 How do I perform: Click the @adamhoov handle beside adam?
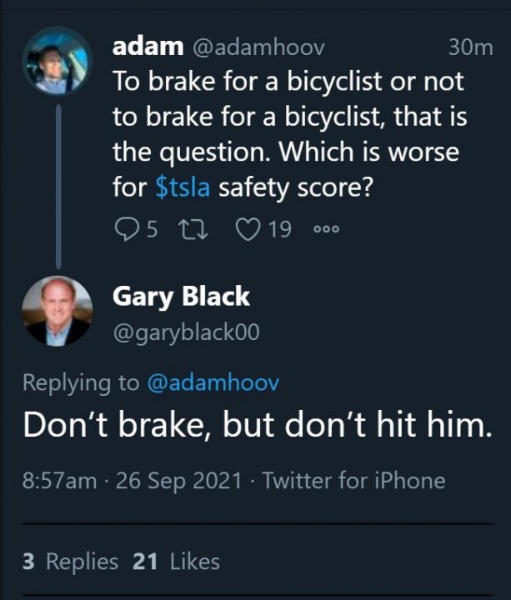pos(259,47)
